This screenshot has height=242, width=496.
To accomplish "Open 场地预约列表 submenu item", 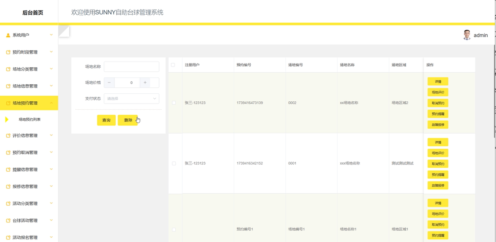I will click(x=30, y=119).
